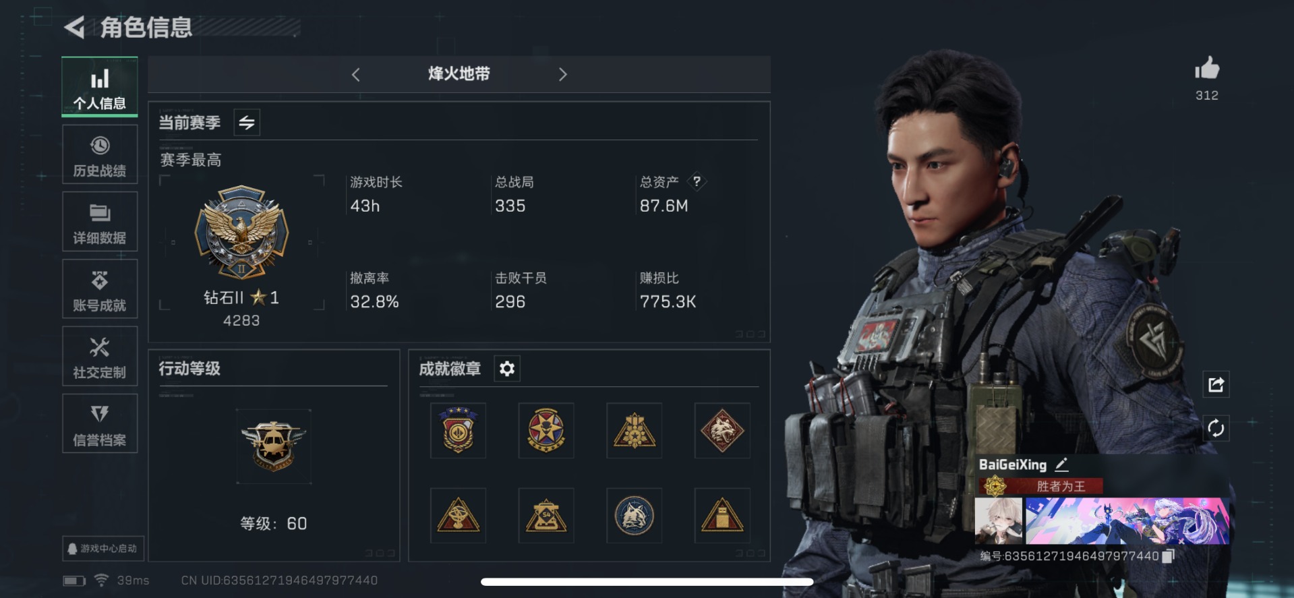Go to previous mode before 烽火地带

click(356, 75)
